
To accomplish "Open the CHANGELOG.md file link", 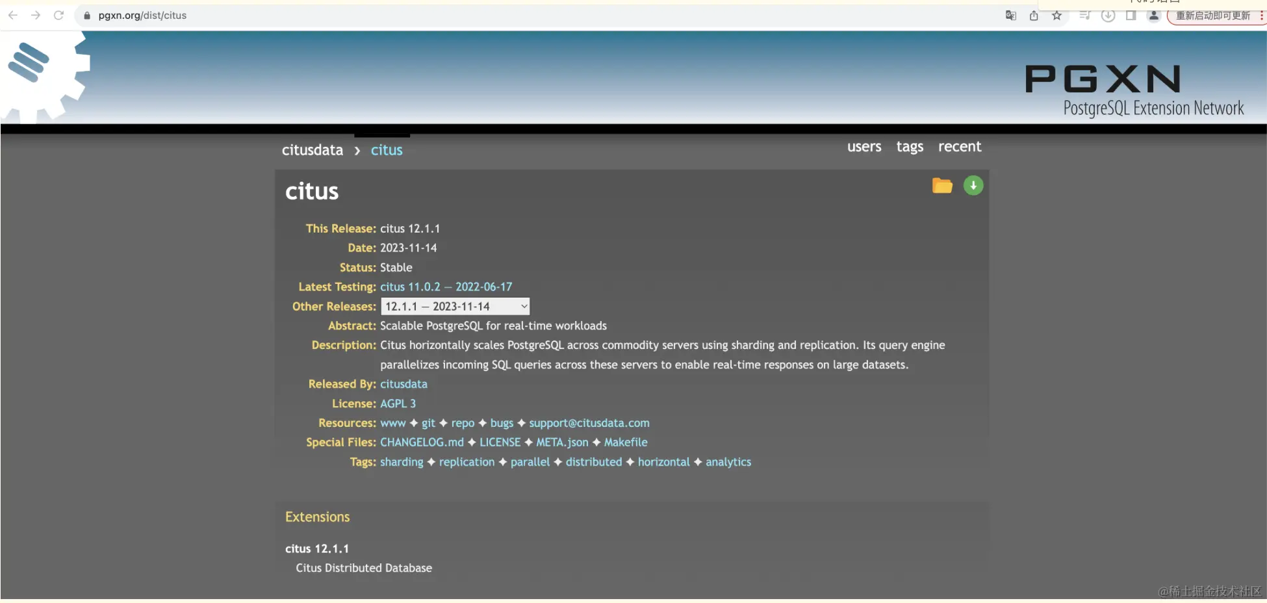I will (422, 443).
